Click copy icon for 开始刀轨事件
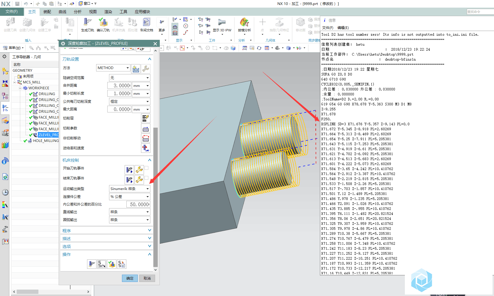This screenshot has height=296, width=494. [x=129, y=170]
